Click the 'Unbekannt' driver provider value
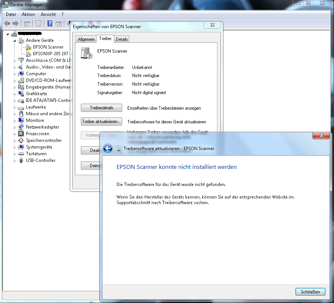334x303 pixels. 142,67
